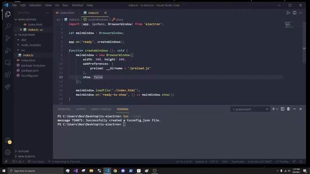Open errors and warnings status indicator

click(18, 161)
